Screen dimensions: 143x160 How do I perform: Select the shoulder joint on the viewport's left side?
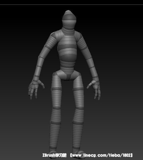click(54, 36)
